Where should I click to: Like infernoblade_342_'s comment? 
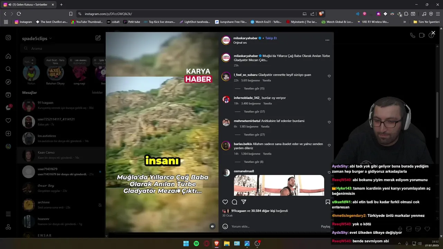pyautogui.click(x=329, y=99)
